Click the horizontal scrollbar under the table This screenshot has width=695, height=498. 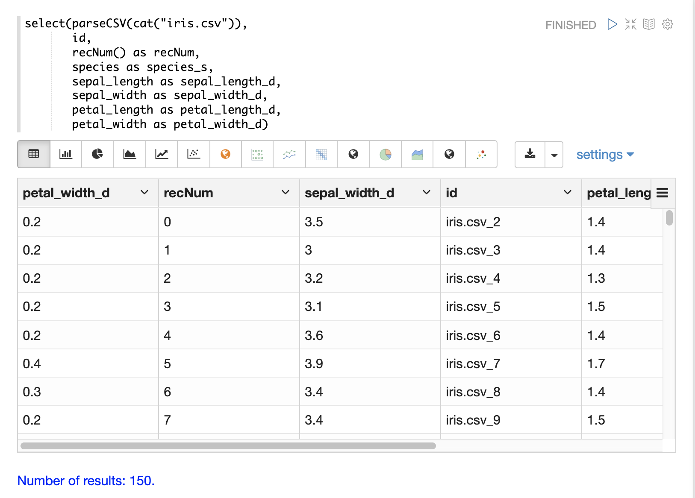click(228, 446)
